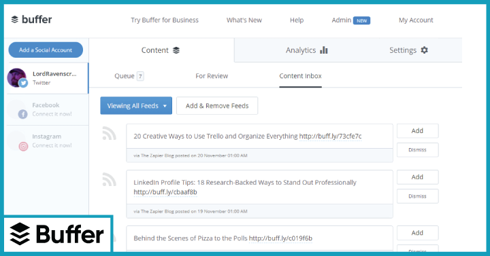The width and height of the screenshot is (490, 256).
Task: Select the Content Inbox sub-tab
Action: (300, 76)
